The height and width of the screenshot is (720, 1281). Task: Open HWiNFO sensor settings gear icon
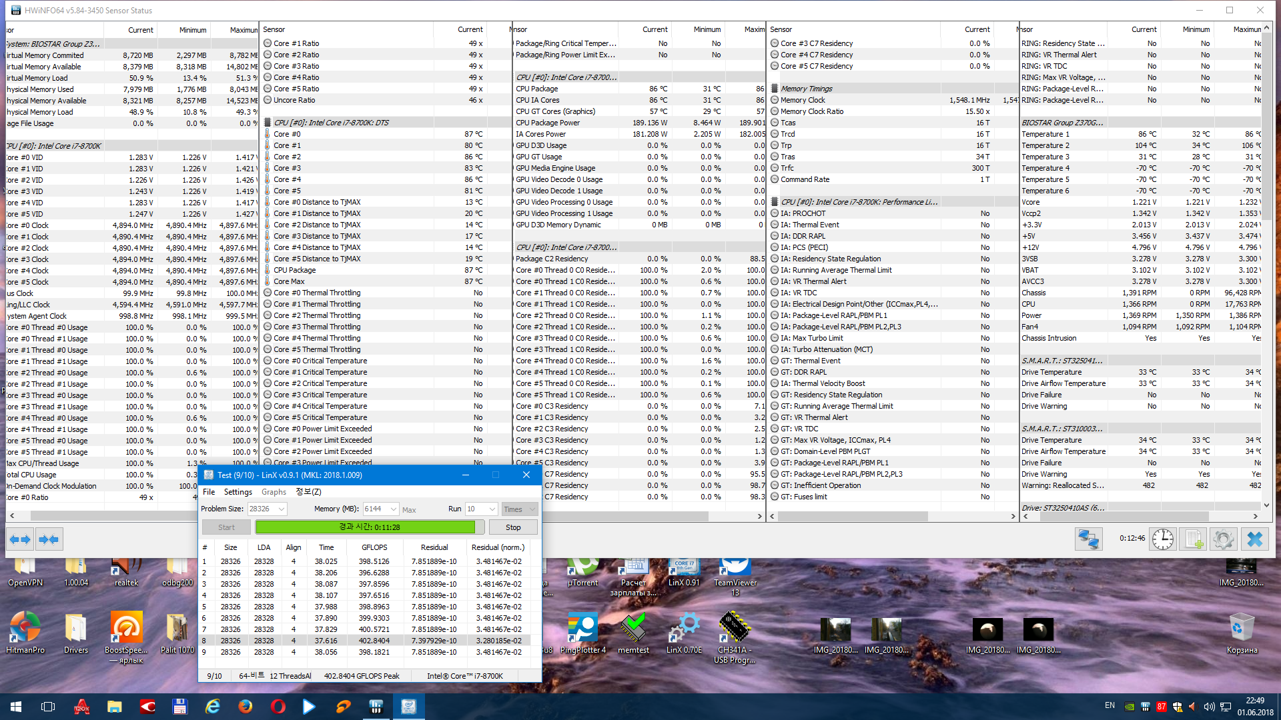(1224, 539)
